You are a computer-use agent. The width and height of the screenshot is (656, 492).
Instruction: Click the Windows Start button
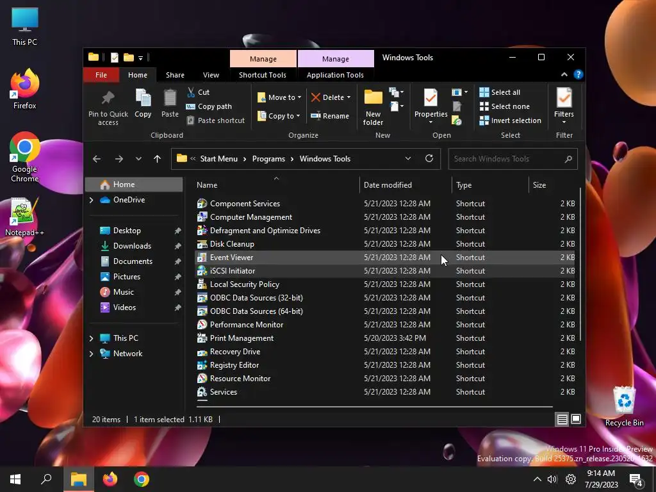[x=15, y=479]
